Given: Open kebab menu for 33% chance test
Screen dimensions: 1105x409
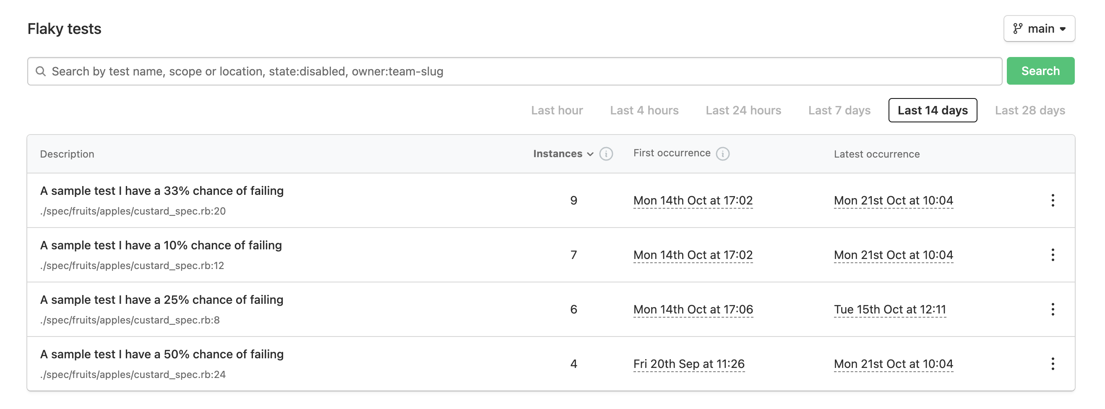Looking at the screenshot, I should point(1052,200).
